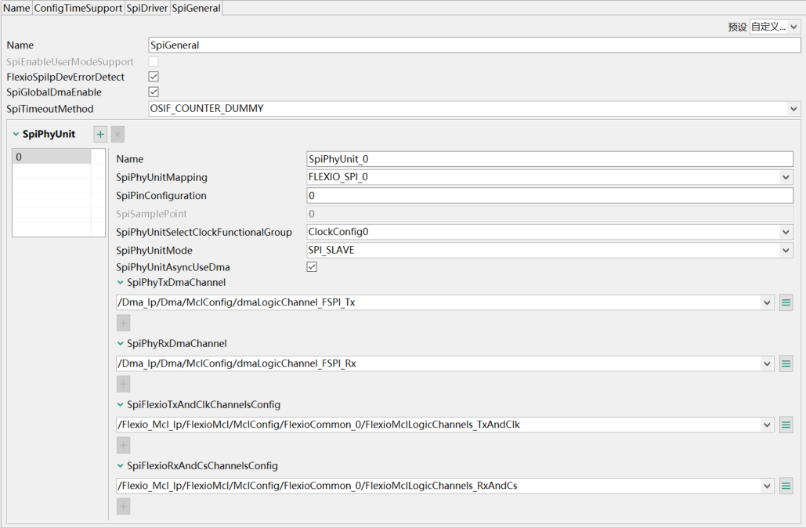Click the add icon next to SpiPhyUnit

(99, 134)
